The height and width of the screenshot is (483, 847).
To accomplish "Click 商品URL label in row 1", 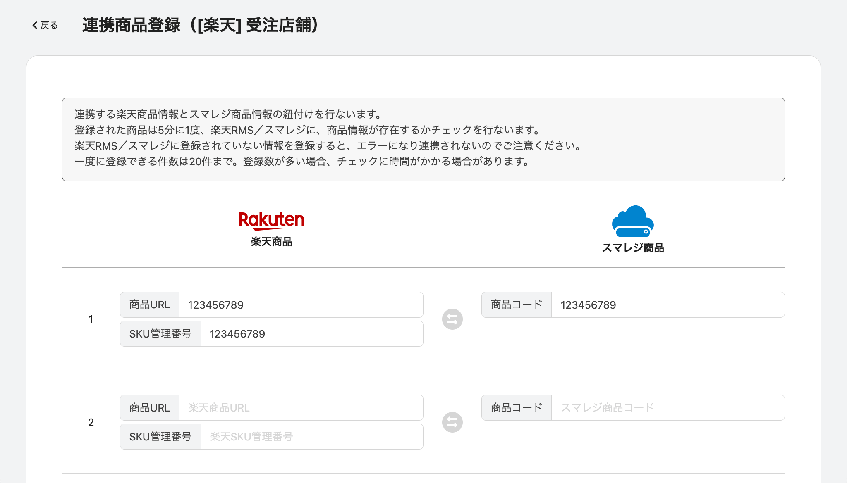I will 149,305.
